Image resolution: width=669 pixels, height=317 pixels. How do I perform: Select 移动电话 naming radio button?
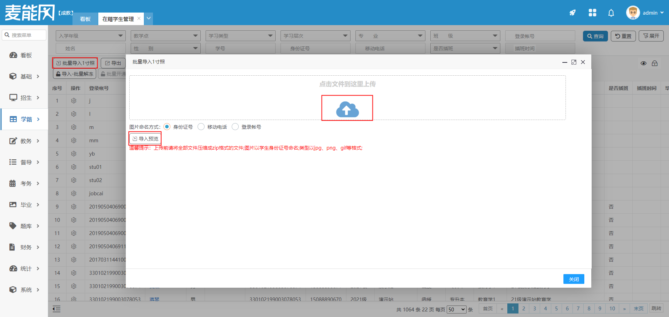[201, 127]
